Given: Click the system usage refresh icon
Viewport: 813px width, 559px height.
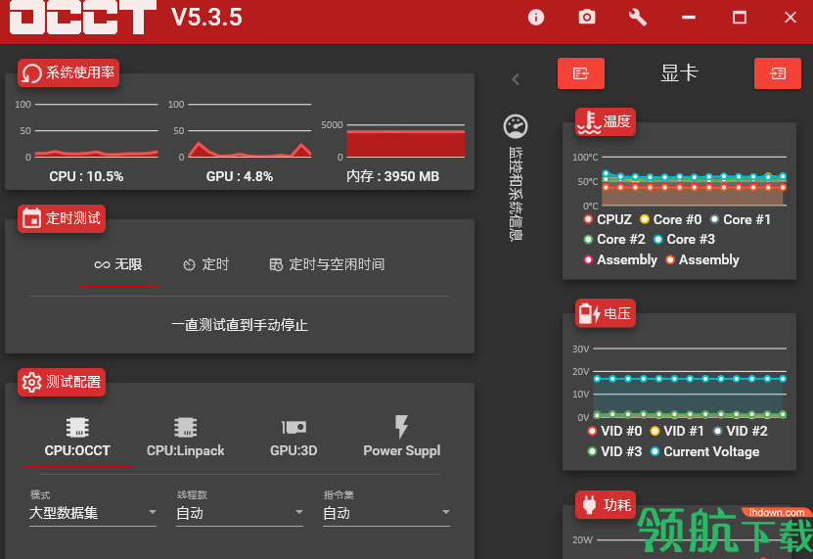Looking at the screenshot, I should pyautogui.click(x=31, y=73).
